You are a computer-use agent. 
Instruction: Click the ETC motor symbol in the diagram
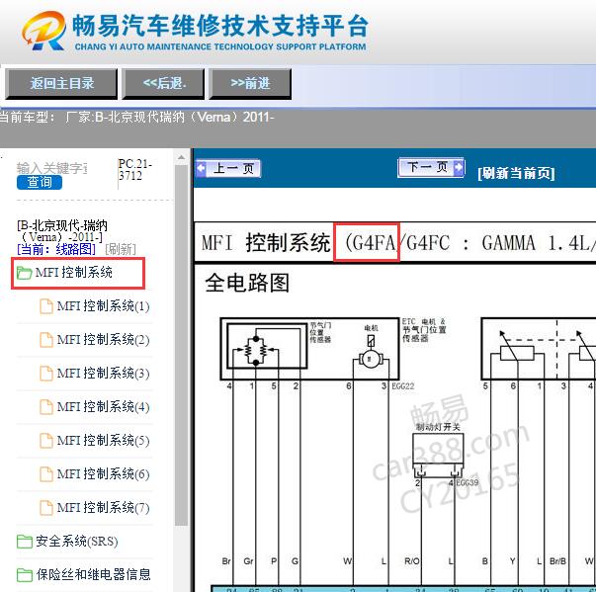coord(371,358)
